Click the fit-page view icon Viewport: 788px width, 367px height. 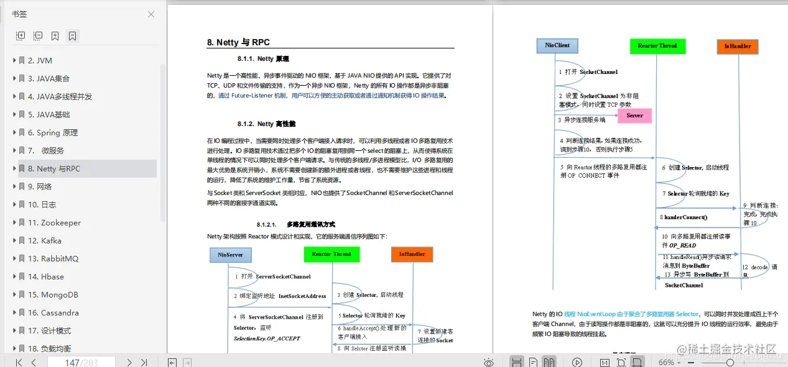coord(622,362)
